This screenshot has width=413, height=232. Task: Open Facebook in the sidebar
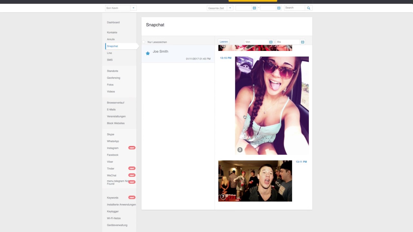click(x=113, y=155)
